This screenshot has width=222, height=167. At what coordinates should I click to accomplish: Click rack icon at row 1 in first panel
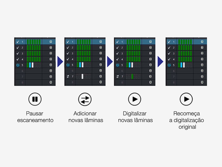51,42
